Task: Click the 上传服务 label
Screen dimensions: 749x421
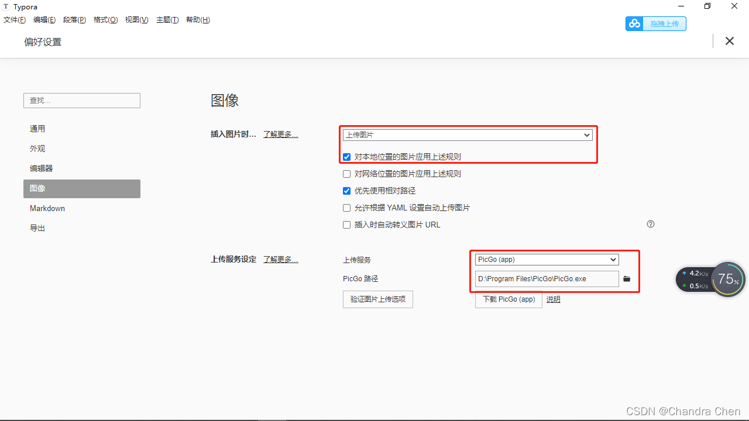Action: click(x=357, y=260)
